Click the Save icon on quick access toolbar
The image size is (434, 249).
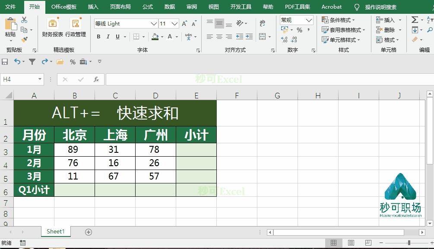(x=5, y=62)
